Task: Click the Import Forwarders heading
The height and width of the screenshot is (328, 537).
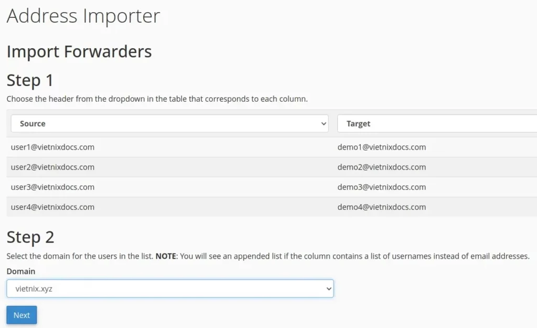Action: 79,51
